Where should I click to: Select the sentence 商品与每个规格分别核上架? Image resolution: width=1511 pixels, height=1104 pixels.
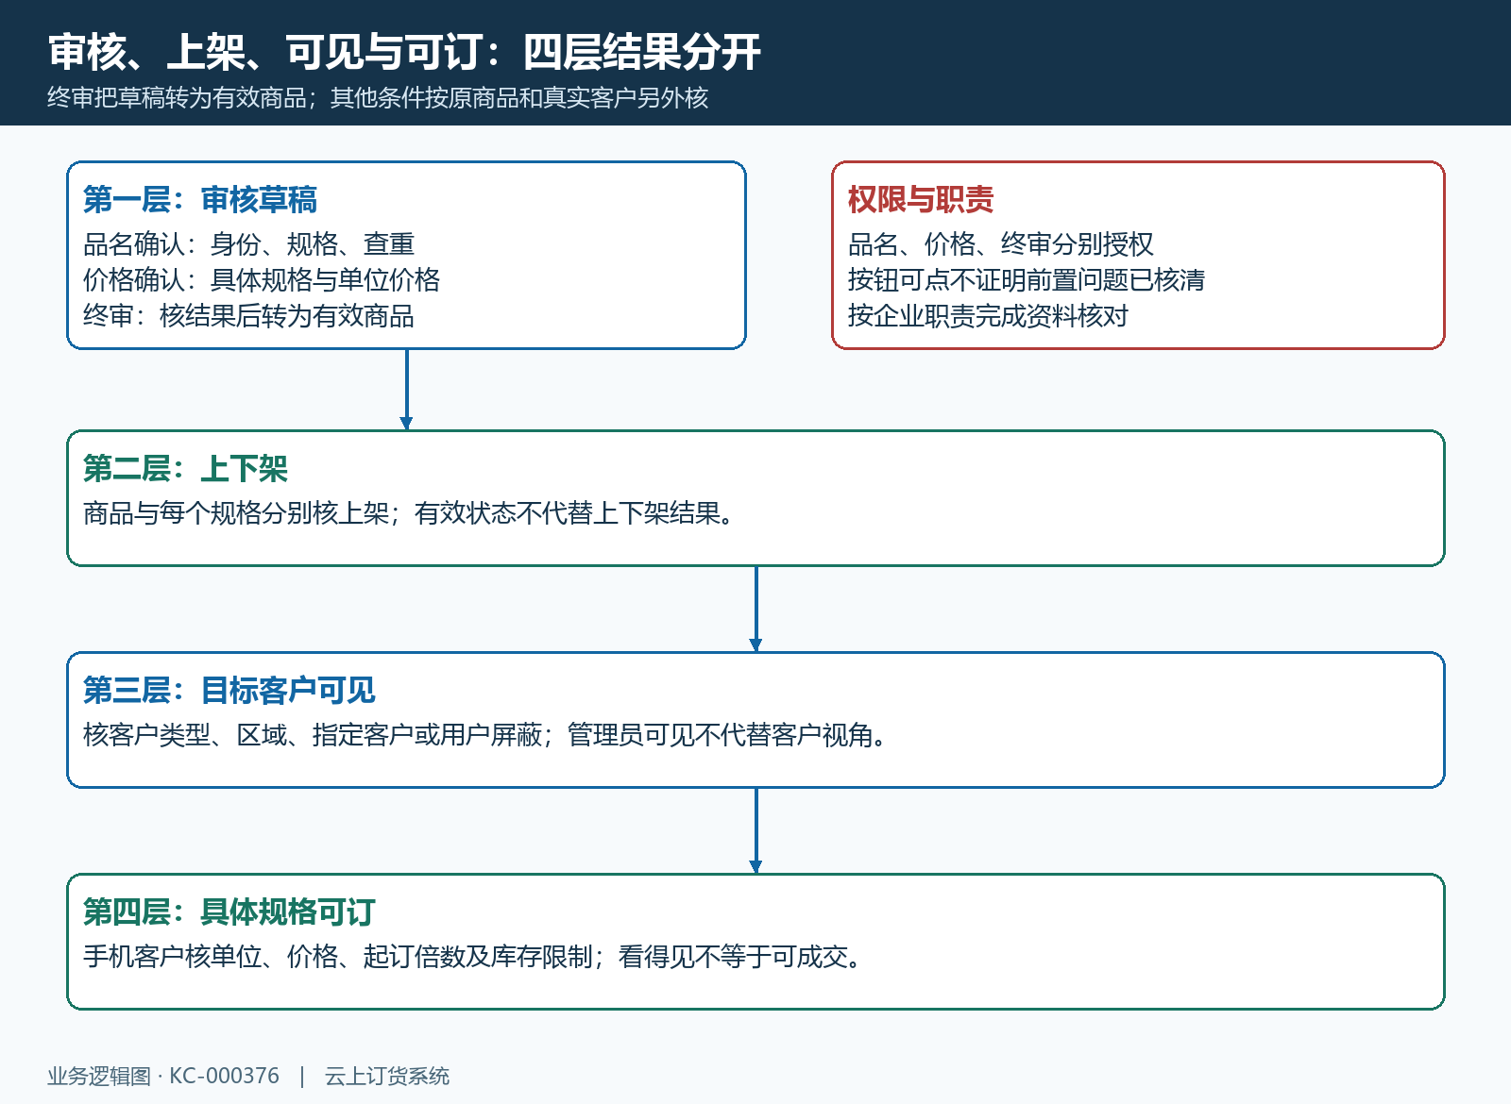tap(236, 513)
